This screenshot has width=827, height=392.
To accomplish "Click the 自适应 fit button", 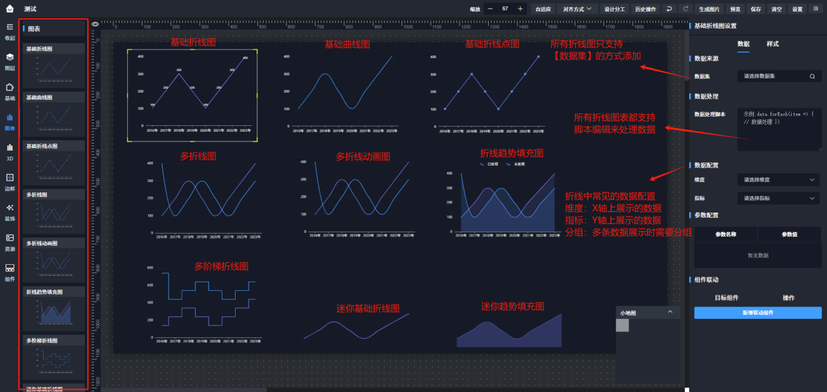I will click(543, 9).
